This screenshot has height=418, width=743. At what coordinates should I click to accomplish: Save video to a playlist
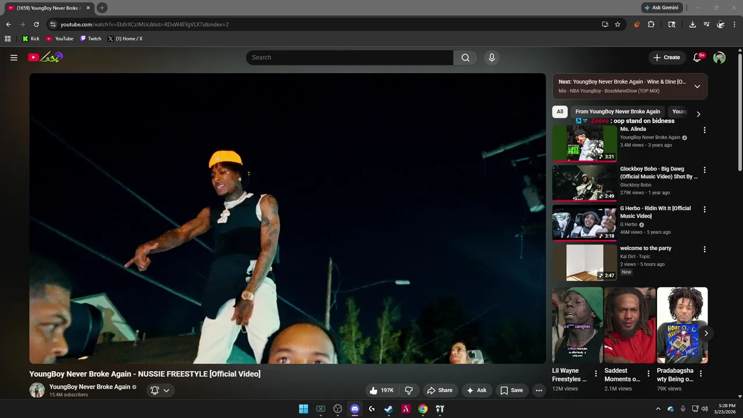(x=511, y=390)
